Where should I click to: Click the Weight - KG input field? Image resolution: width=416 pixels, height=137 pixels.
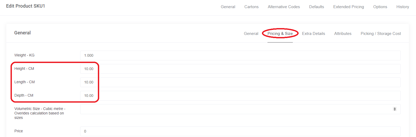240,55
